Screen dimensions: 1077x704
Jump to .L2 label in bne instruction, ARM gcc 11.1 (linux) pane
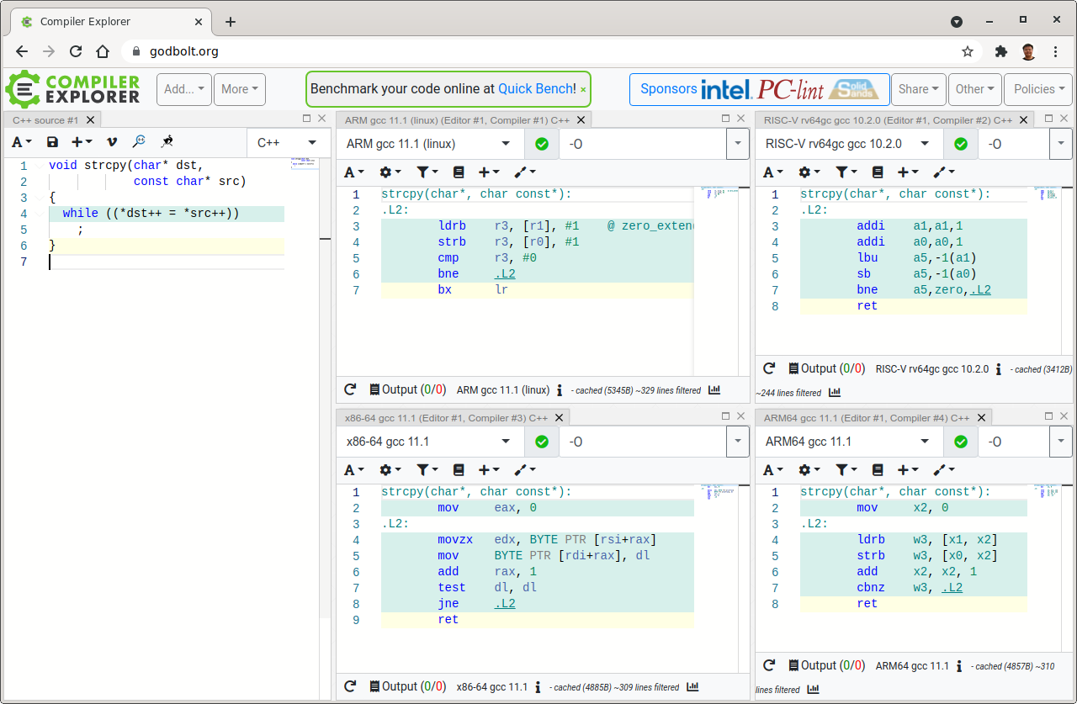pos(505,273)
